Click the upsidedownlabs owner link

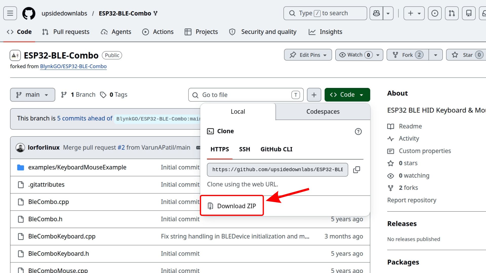[64, 13]
